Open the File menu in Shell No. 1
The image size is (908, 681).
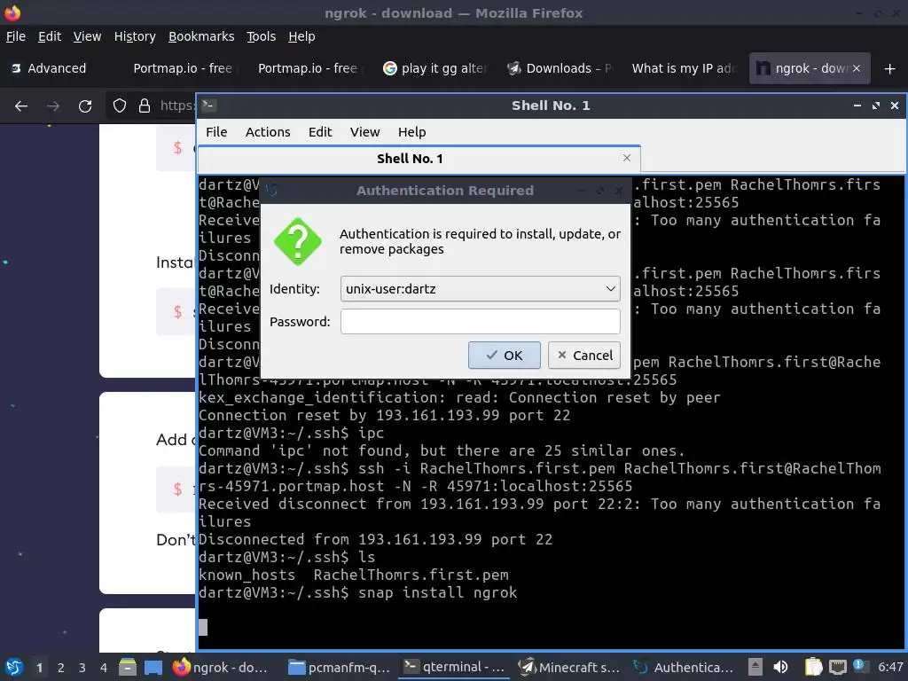(x=216, y=132)
